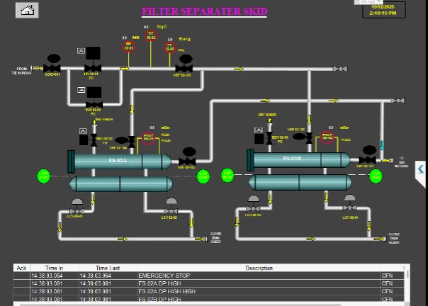Screen dimensions: 428x306
Task: Select the FS 02A DP HIGH alarm row
Action: 209,283
